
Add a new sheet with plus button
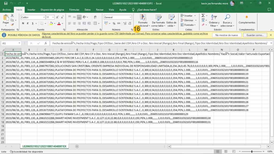77,146
